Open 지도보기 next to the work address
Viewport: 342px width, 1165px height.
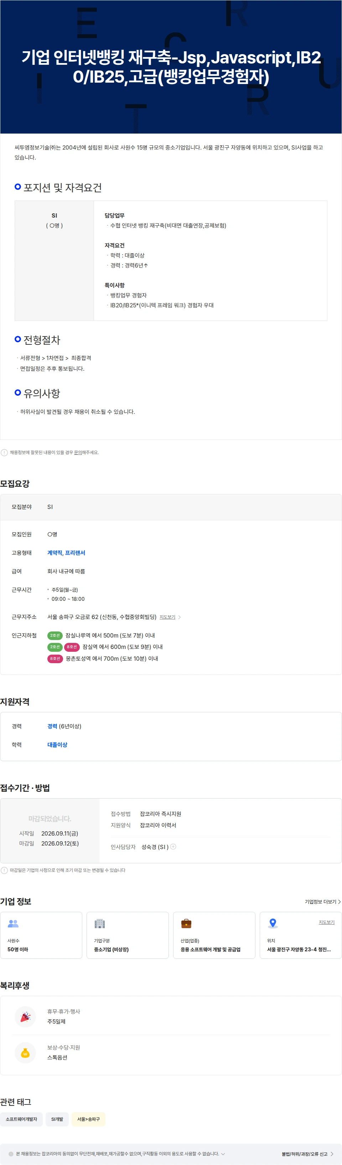pyautogui.click(x=167, y=617)
